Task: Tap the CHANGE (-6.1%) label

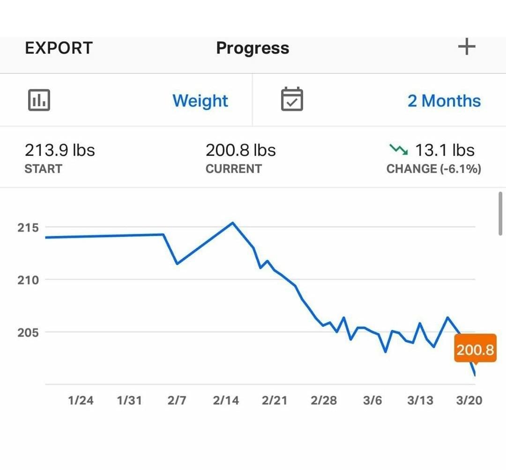Action: click(433, 169)
